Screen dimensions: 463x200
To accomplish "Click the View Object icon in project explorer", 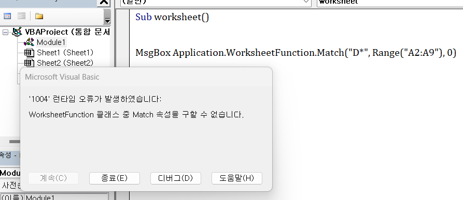I will 21,16.
